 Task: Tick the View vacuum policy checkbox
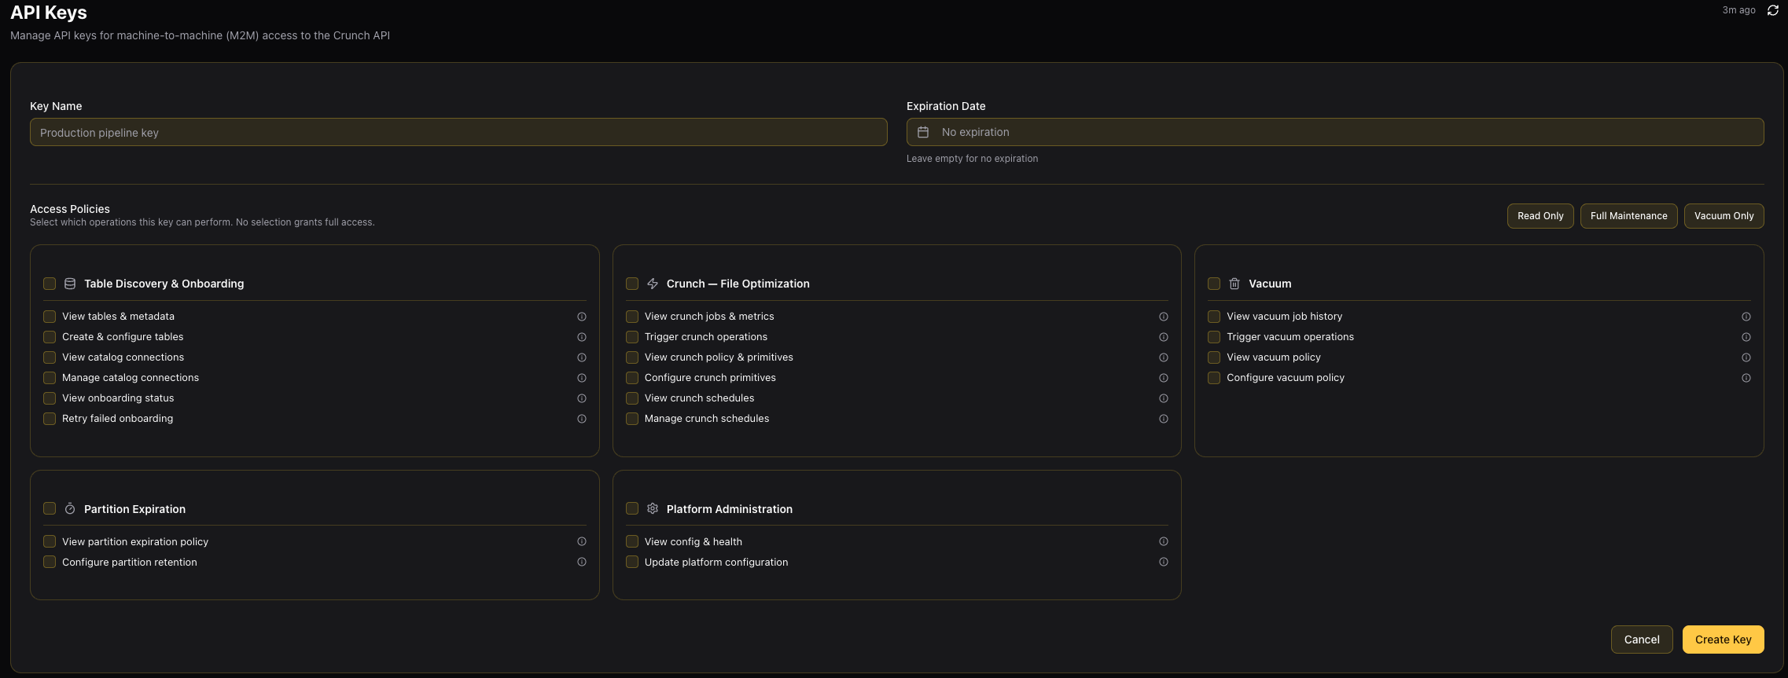click(x=1214, y=357)
